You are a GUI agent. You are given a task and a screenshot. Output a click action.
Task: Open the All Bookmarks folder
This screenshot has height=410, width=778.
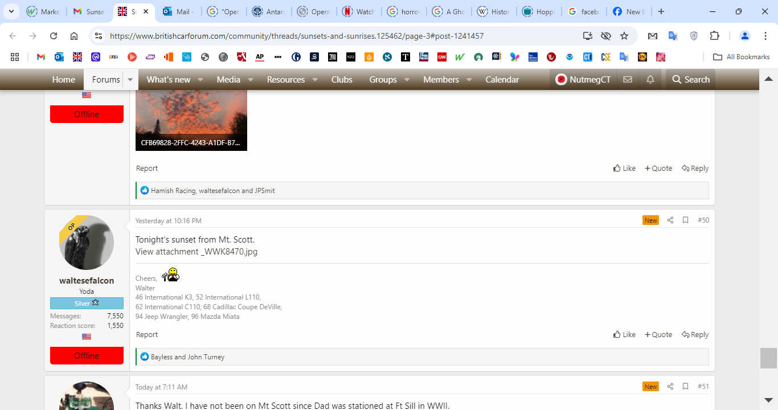pos(742,57)
